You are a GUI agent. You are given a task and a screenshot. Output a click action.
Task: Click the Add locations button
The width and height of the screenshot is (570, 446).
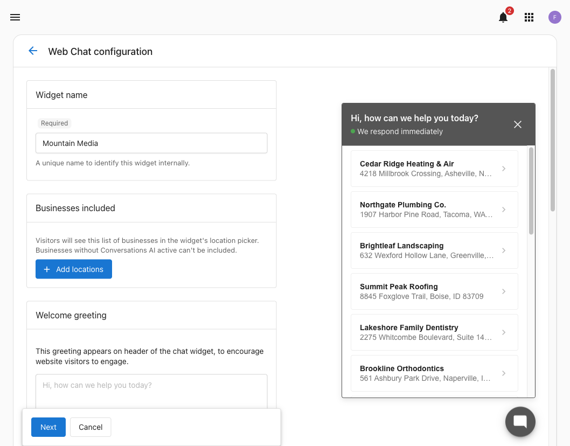pos(74,269)
